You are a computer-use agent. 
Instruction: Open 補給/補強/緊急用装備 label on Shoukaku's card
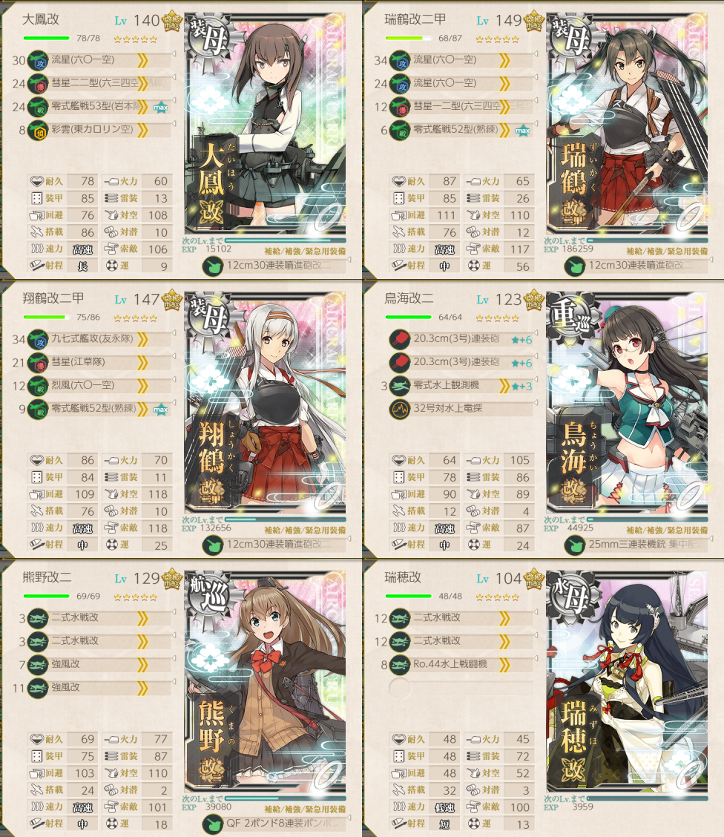click(x=305, y=530)
